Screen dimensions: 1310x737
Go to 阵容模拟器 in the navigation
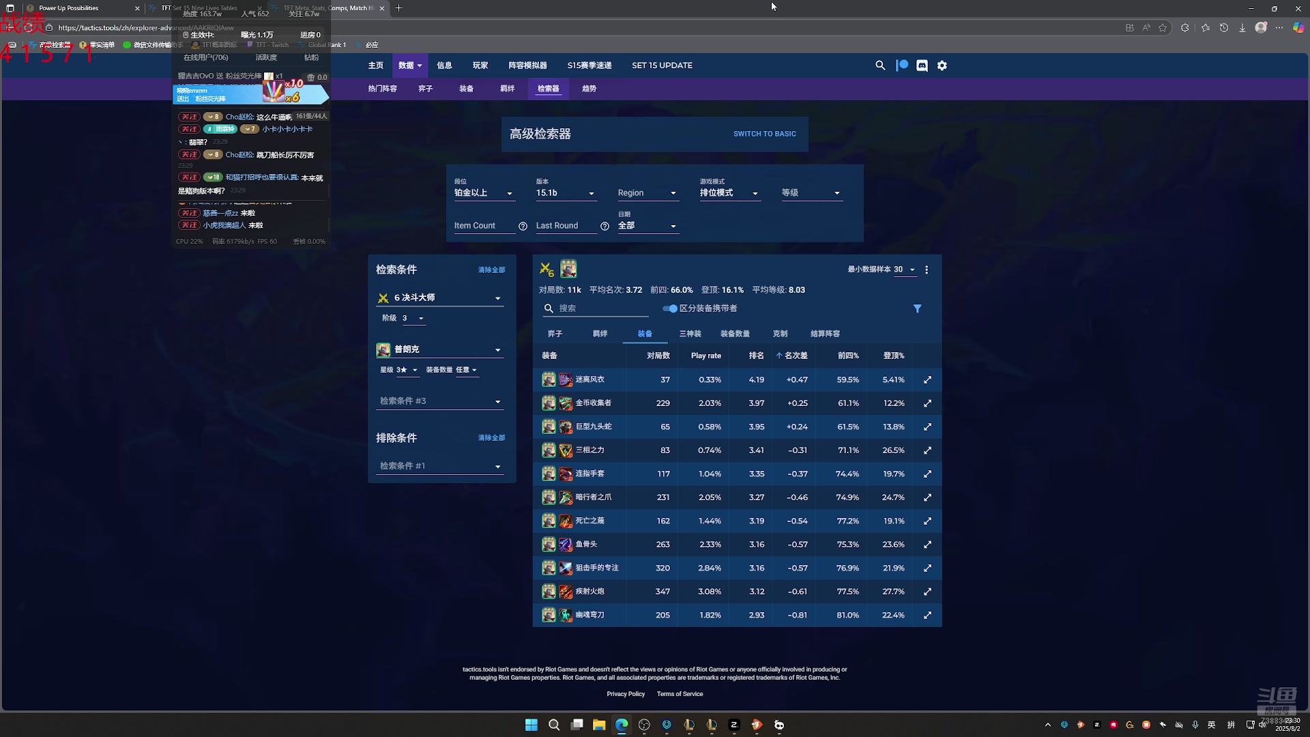(527, 66)
